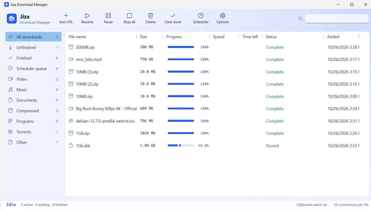
Task: Show Compressed downloads
Action: (33, 111)
